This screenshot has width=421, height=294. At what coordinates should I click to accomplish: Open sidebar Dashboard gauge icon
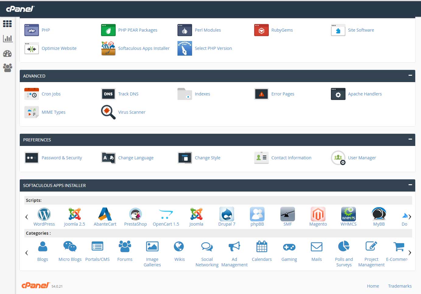(x=7, y=54)
